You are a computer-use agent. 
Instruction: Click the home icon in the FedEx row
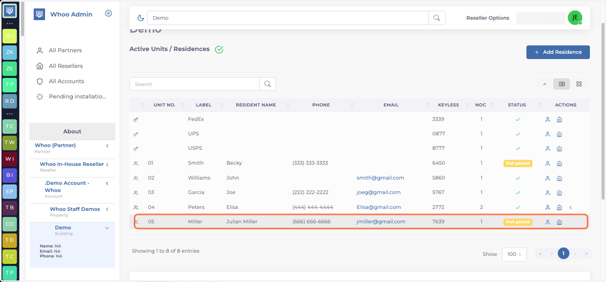click(x=560, y=120)
